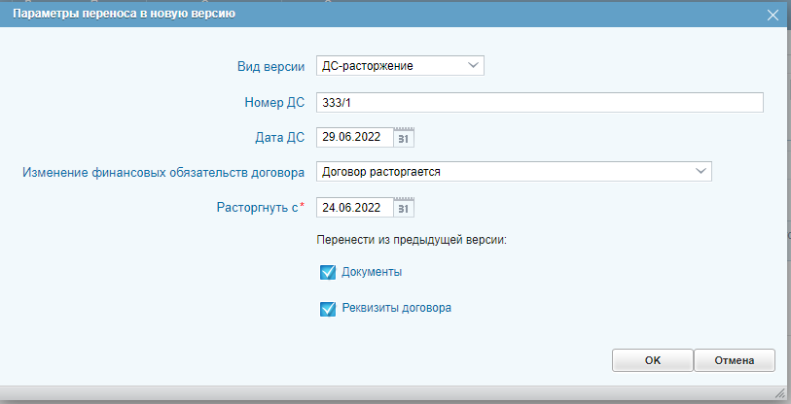The width and height of the screenshot is (791, 404).
Task: Uncheck the Документы checkbox
Action: [327, 273]
